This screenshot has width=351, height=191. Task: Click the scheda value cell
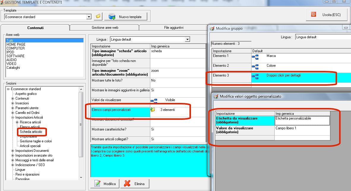[x=178, y=53]
